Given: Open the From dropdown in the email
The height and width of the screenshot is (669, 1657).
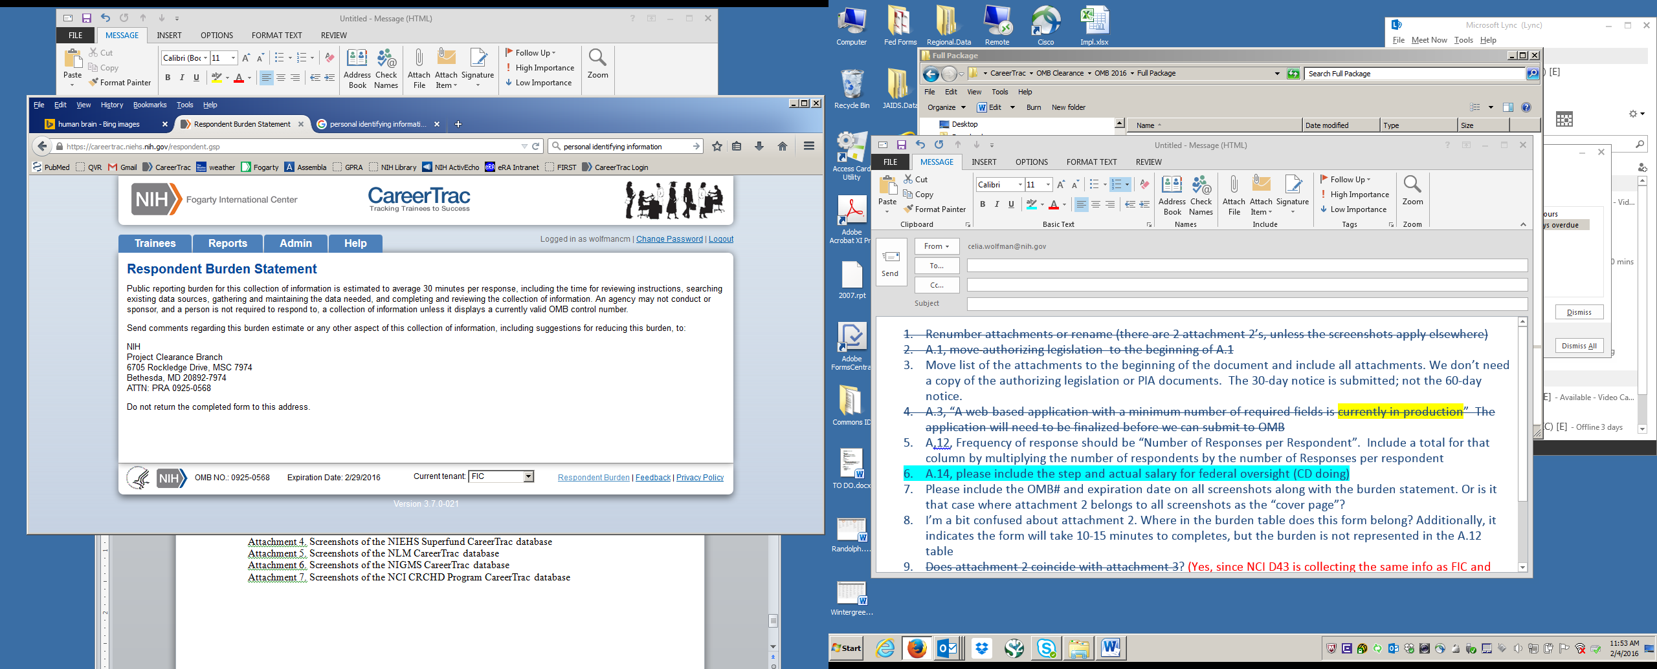Looking at the screenshot, I should coord(936,246).
